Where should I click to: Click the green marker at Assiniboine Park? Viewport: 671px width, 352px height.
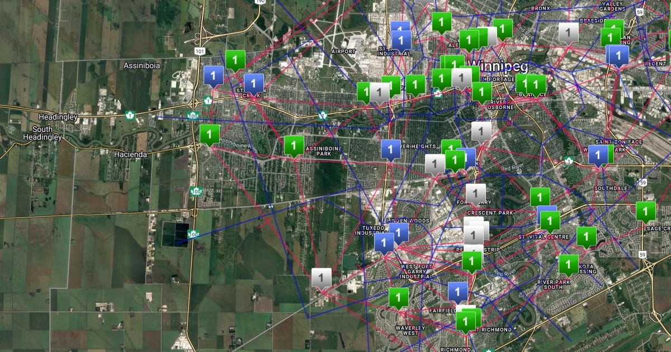(294, 145)
